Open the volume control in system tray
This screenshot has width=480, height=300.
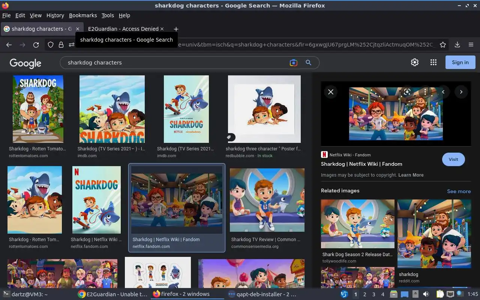[426, 294]
